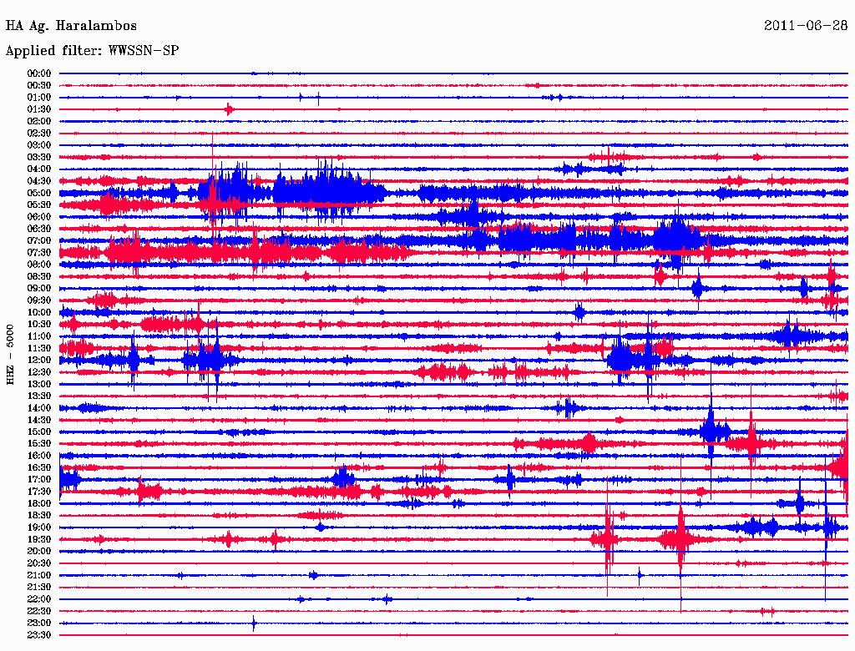The height and width of the screenshot is (651, 855).
Task: Select the 06:00 time label
Action: [x=39, y=217]
